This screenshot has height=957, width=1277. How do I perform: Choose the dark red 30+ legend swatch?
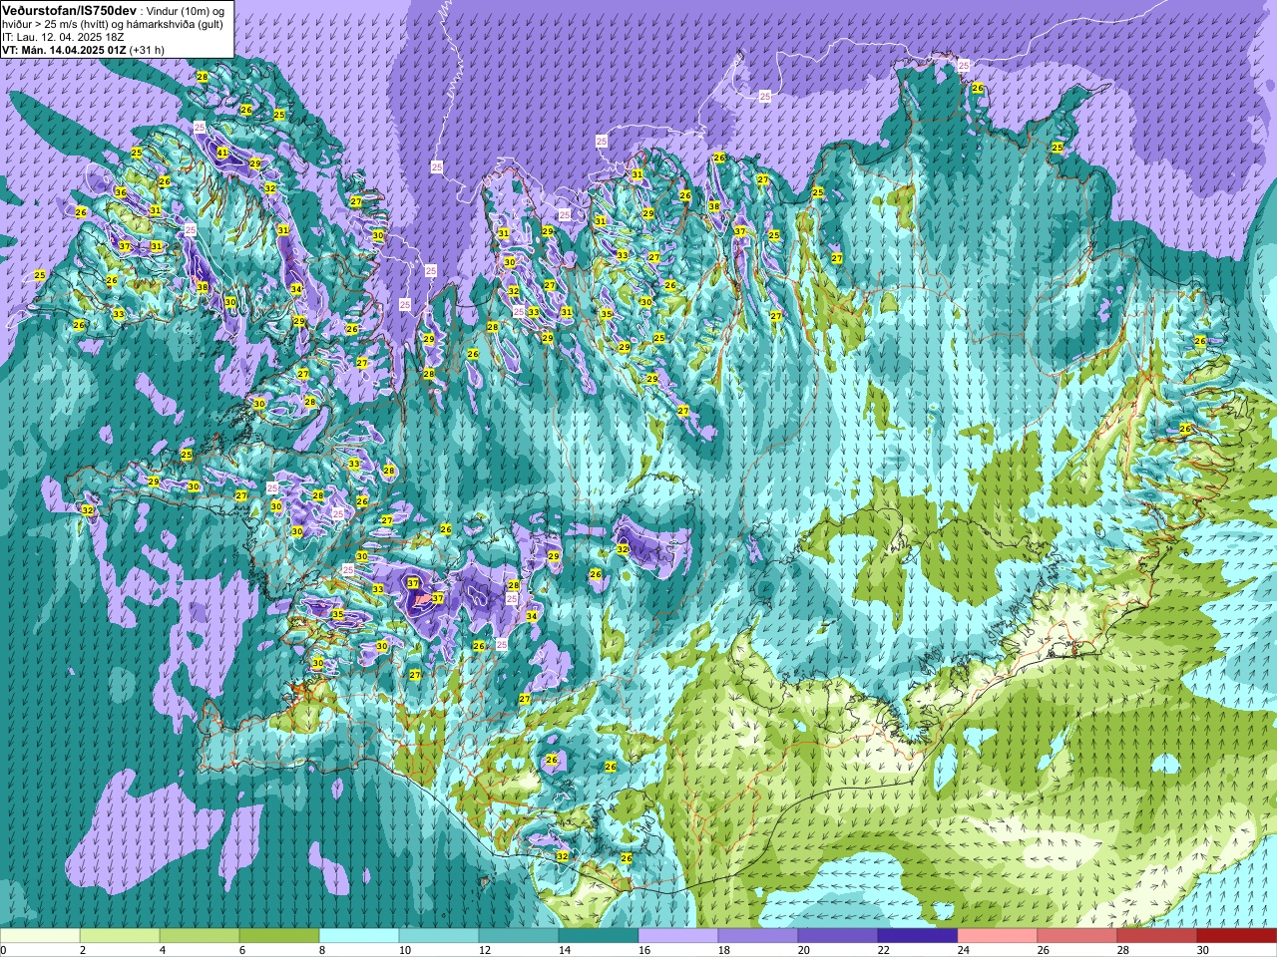1237,936
